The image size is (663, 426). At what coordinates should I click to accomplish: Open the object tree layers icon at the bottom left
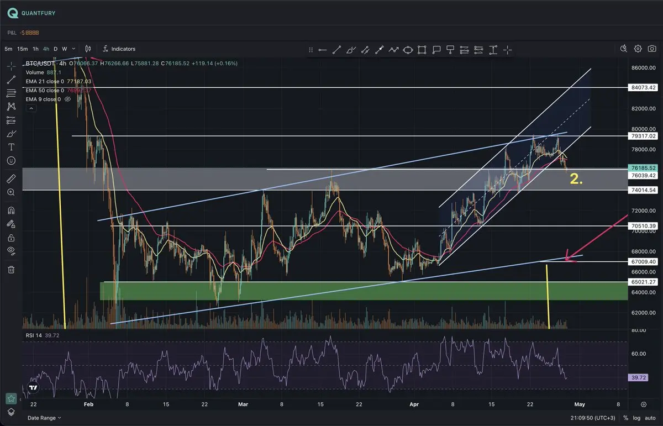pyautogui.click(x=11, y=412)
